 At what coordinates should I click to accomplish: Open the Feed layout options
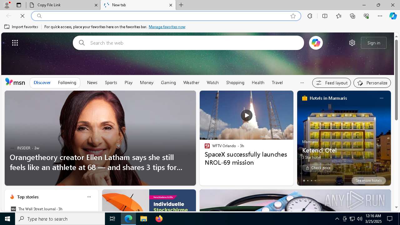(332, 83)
